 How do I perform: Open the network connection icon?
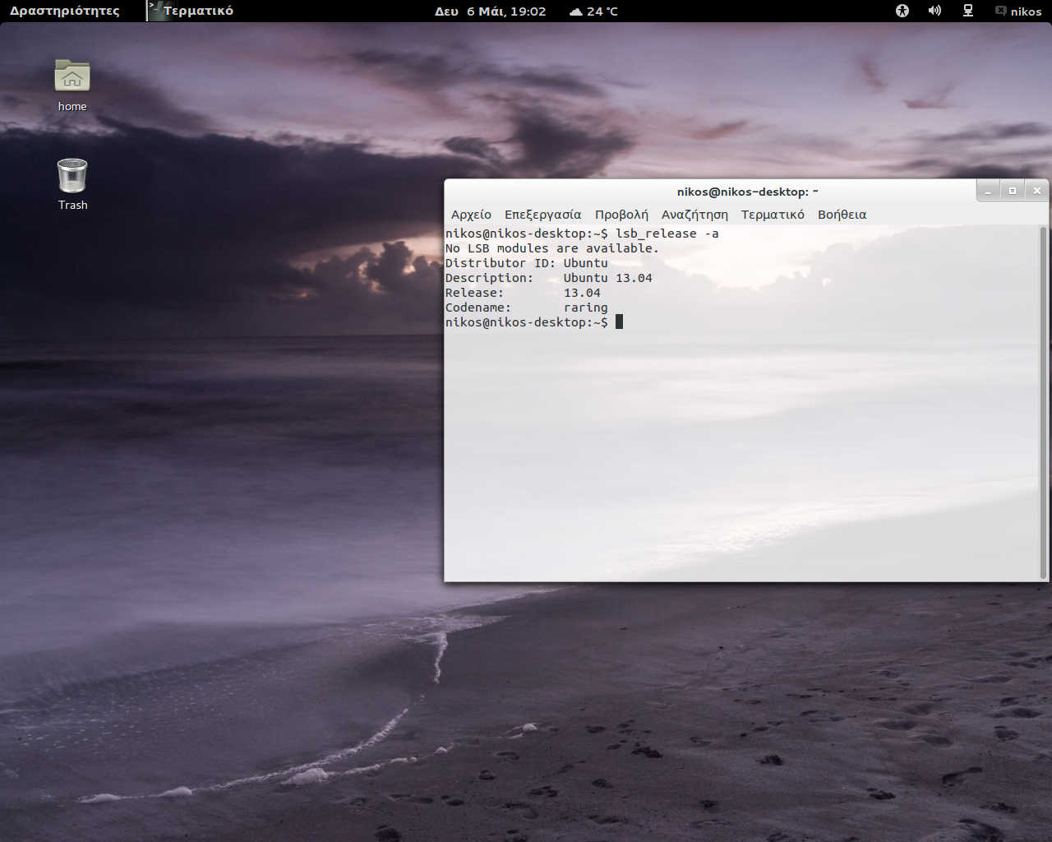tap(968, 11)
